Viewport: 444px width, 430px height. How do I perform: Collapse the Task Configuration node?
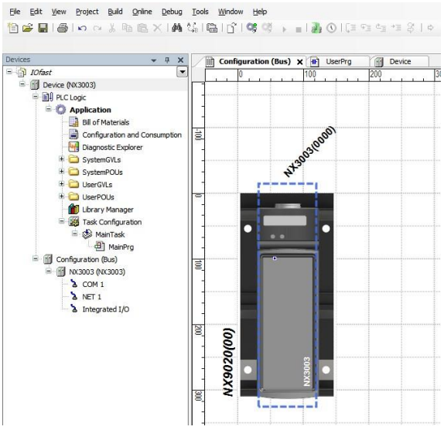click(61, 221)
